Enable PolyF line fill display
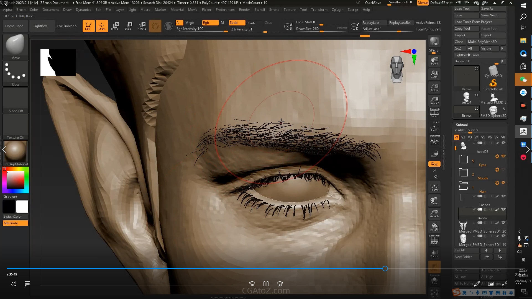 [434, 240]
